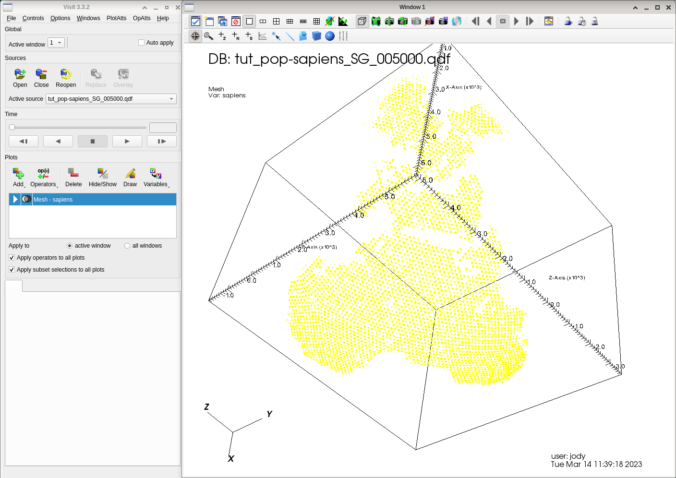Open the Active window dropdown
Viewport: 676px width, 478px height.
coord(56,43)
